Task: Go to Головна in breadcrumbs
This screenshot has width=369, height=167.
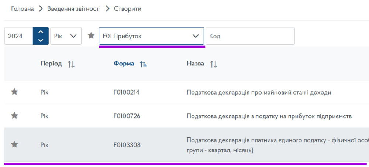Action: [23, 8]
